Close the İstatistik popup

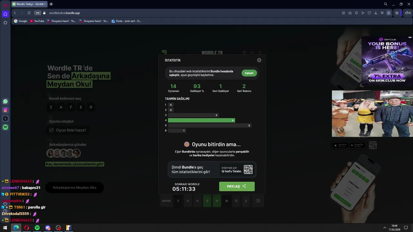pyautogui.click(x=259, y=60)
